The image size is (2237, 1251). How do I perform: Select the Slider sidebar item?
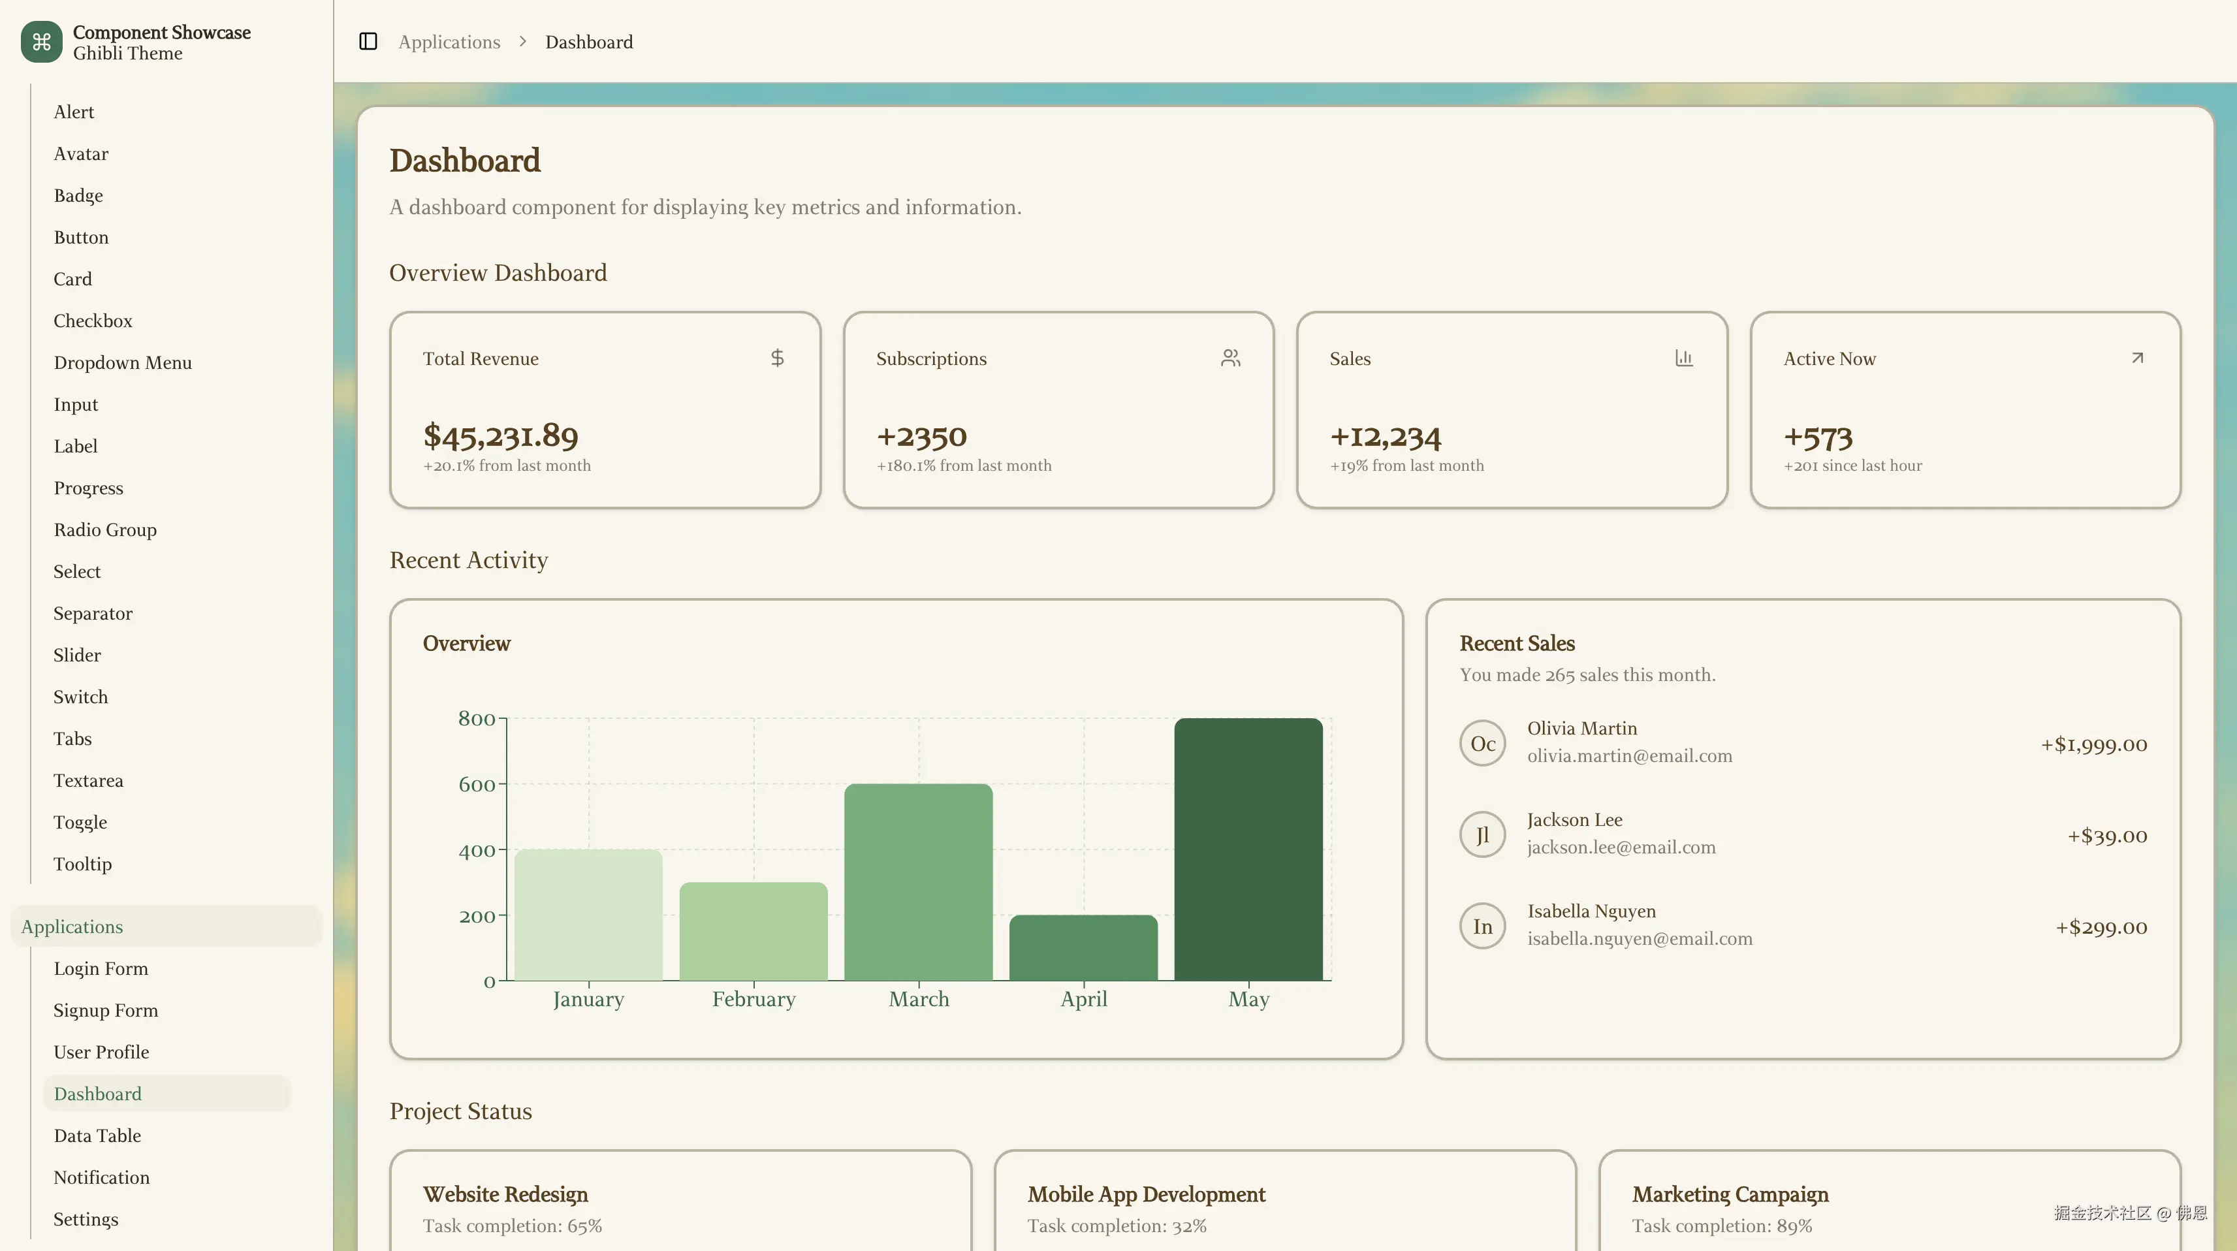click(77, 656)
